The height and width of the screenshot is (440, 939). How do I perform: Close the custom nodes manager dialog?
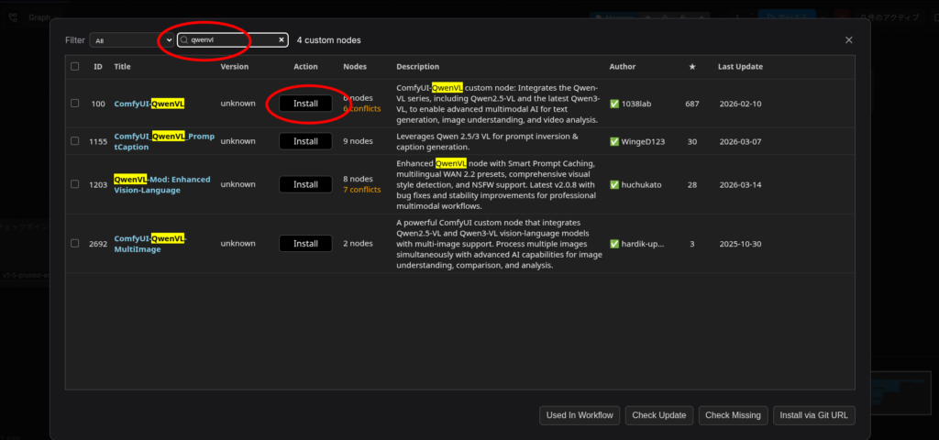pyautogui.click(x=848, y=40)
